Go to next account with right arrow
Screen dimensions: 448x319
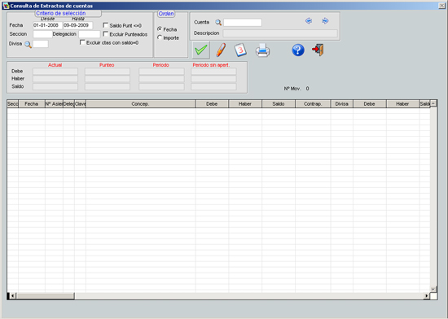325,21
